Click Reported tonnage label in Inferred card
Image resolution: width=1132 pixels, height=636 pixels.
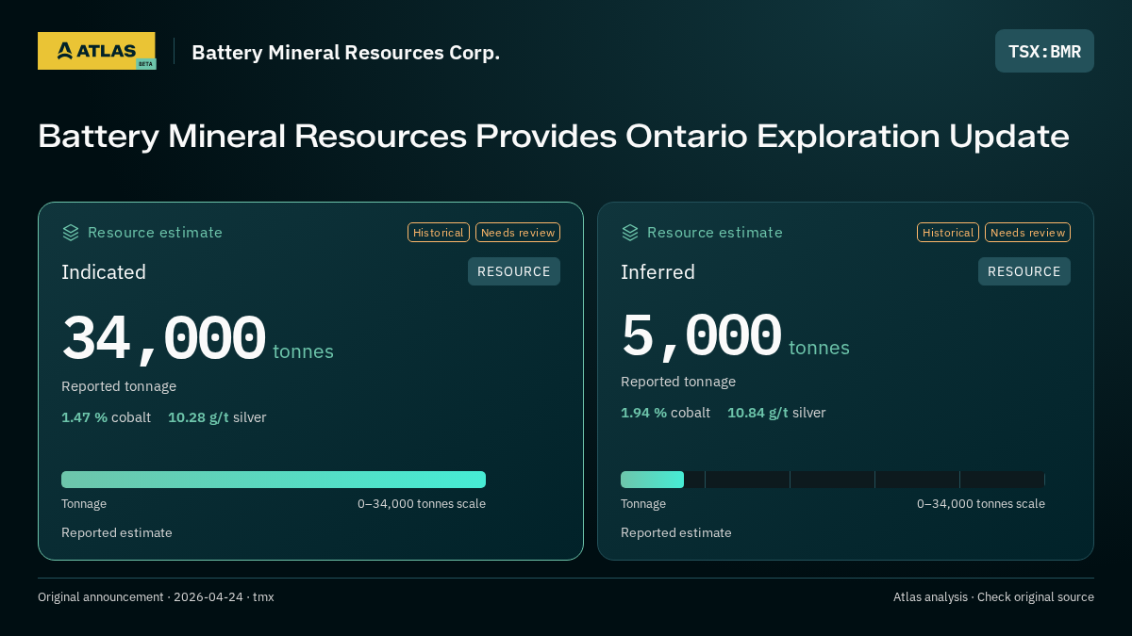(x=678, y=382)
